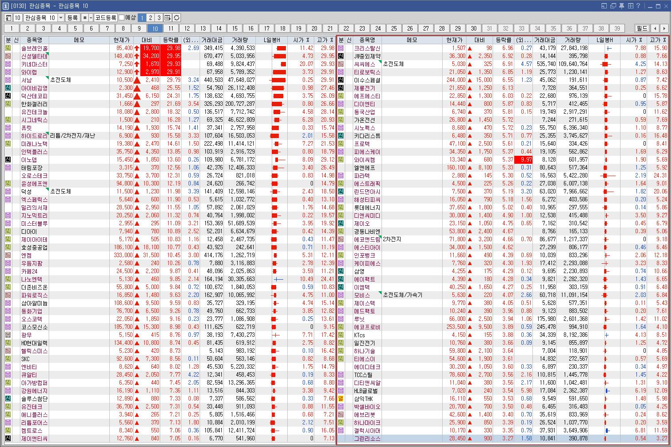
Task: Click the black square stop icon in toolbar
Action: [x=85, y=18]
